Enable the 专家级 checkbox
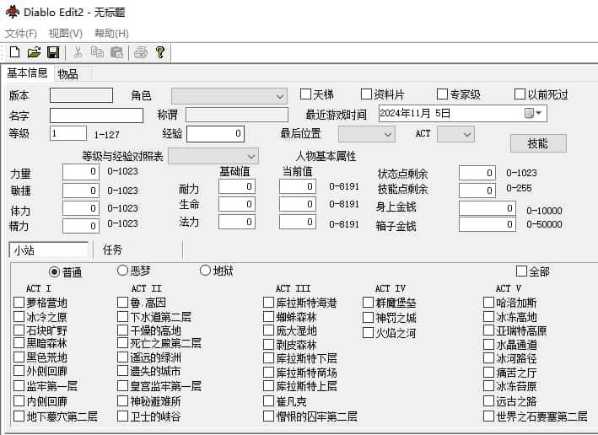 459,94
